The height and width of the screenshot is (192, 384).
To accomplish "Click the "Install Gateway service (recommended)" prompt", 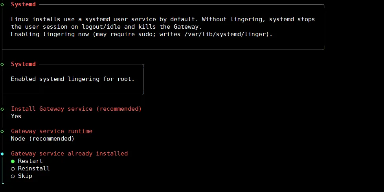I will pos(76,109).
